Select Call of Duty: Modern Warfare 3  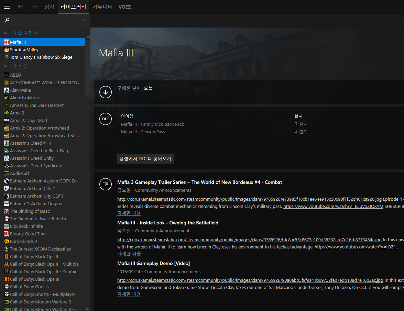click(43, 302)
